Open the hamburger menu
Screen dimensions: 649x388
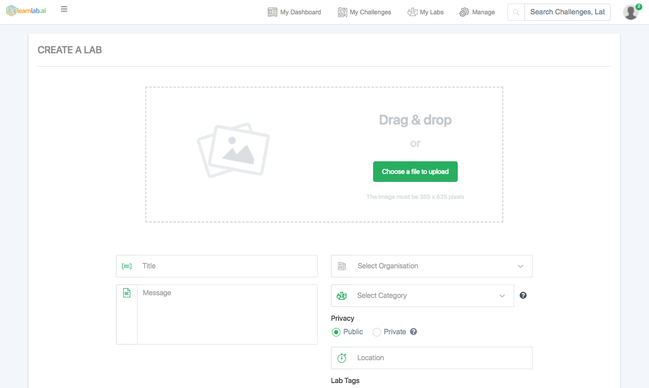coord(64,9)
